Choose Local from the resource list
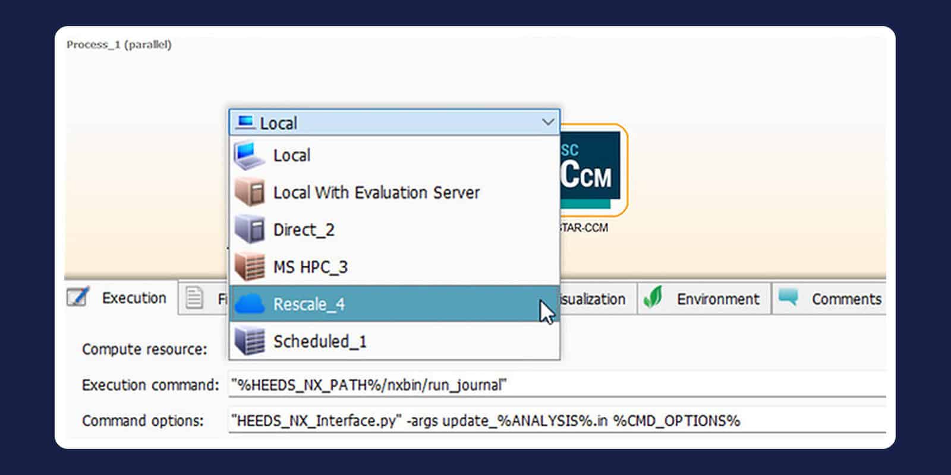The height and width of the screenshot is (475, 951). pos(395,156)
